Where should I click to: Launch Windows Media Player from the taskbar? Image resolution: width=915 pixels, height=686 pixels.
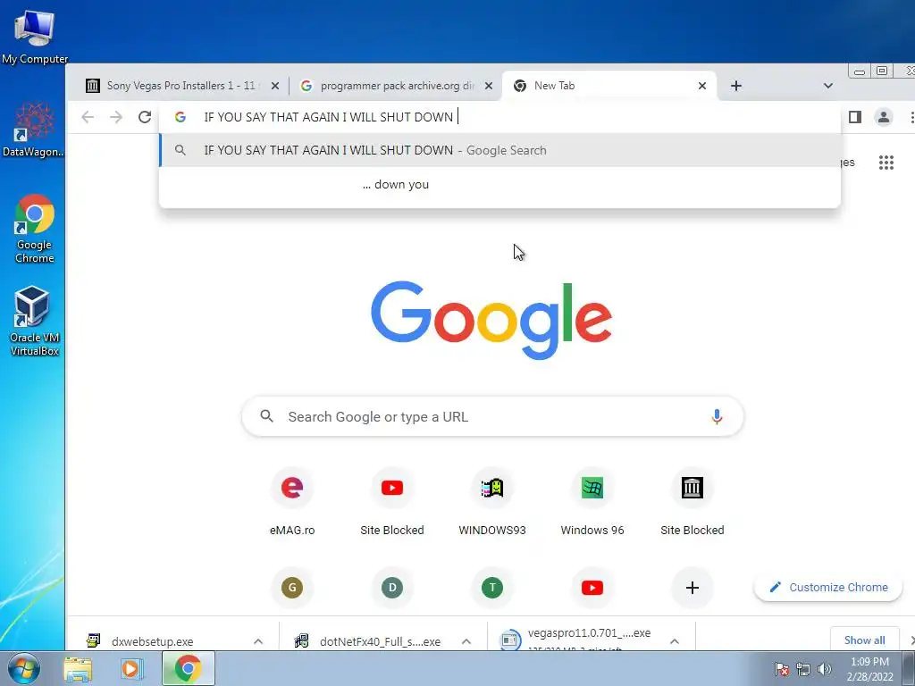point(132,669)
